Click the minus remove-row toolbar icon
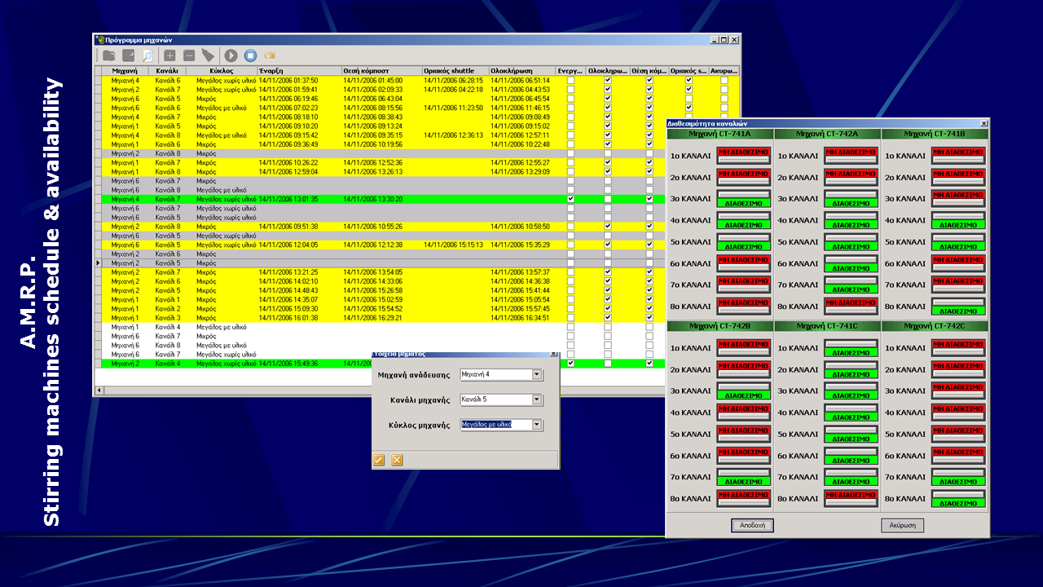Image resolution: width=1043 pixels, height=587 pixels. pyautogui.click(x=189, y=55)
